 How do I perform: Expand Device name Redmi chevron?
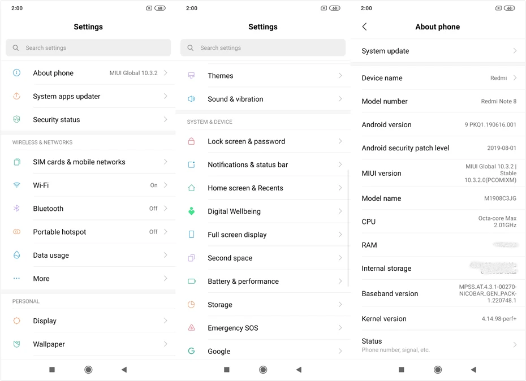click(515, 78)
